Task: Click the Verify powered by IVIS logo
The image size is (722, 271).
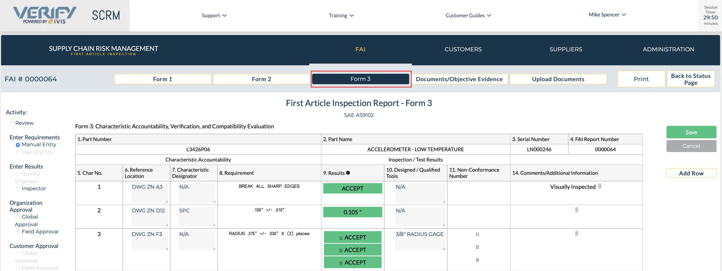Action: pos(45,15)
